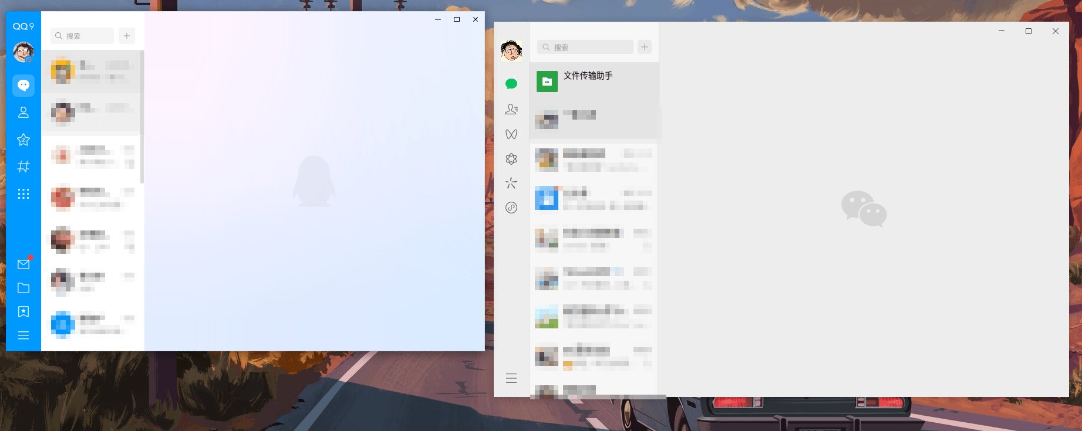The width and height of the screenshot is (1082, 431).
Task: Open QQ contacts person icon
Action: tap(23, 113)
